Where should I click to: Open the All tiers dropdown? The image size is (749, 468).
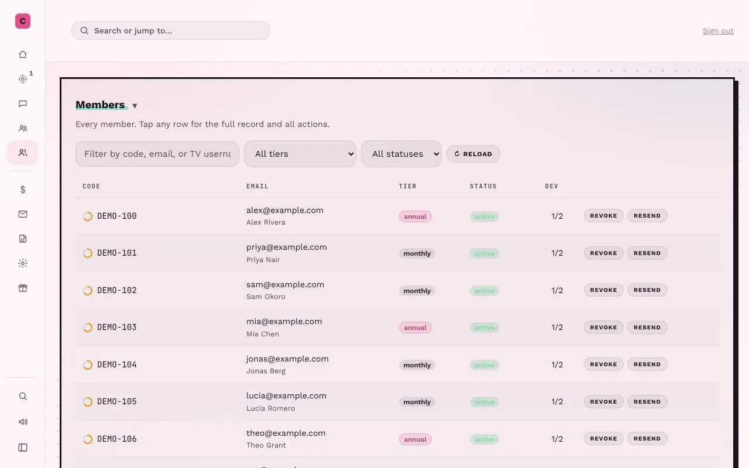tap(300, 154)
